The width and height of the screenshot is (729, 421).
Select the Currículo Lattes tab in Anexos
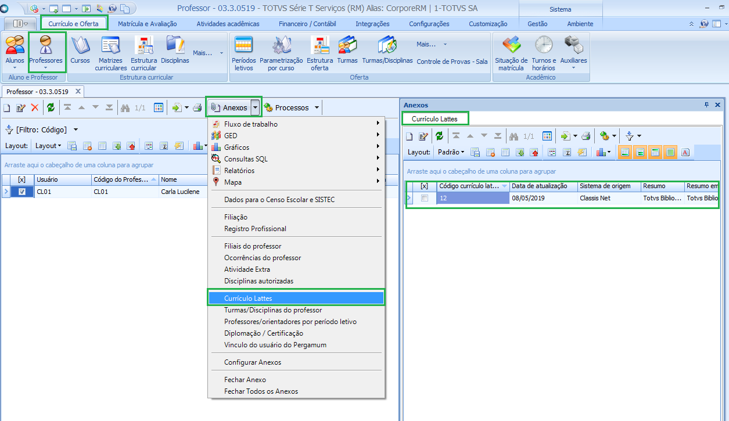point(434,118)
